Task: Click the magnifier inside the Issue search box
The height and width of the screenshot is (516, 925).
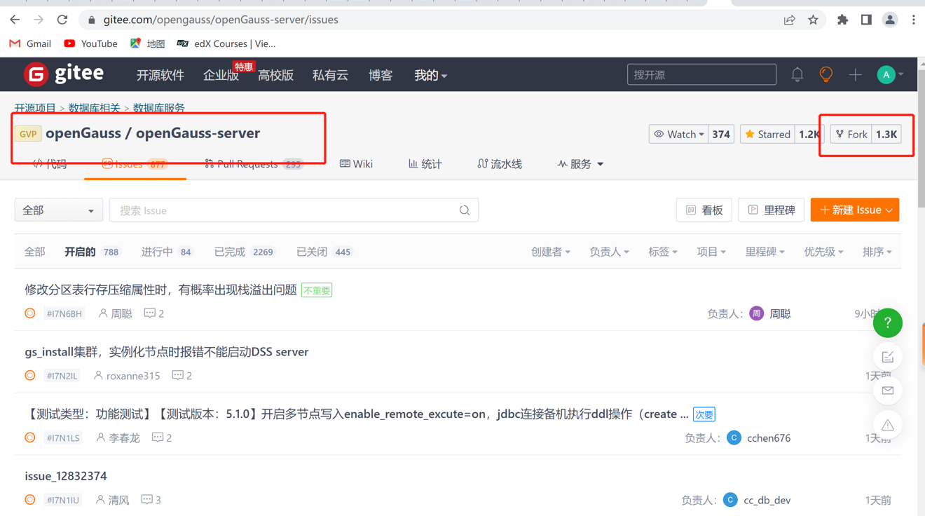Action: [x=464, y=210]
